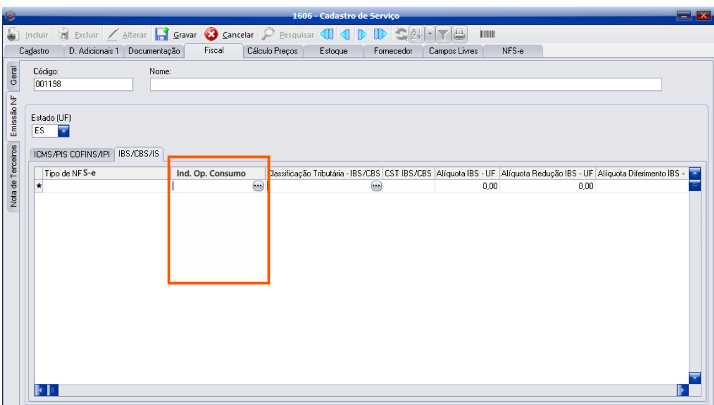The height and width of the screenshot is (405, 714).
Task: Click the refresh icon in toolbar
Action: coord(402,35)
